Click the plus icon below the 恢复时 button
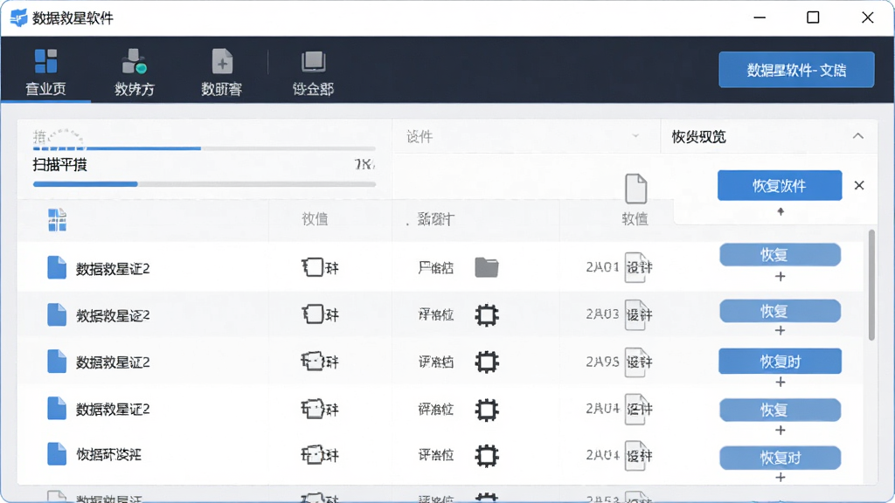 click(x=781, y=382)
